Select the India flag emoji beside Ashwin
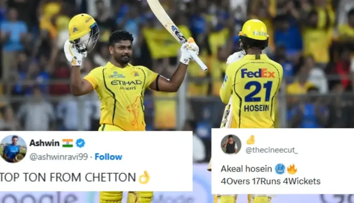 (x=67, y=143)
